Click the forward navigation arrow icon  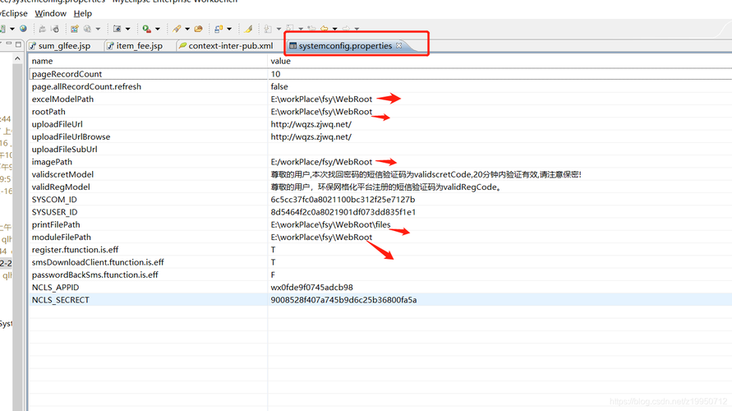[x=346, y=29]
